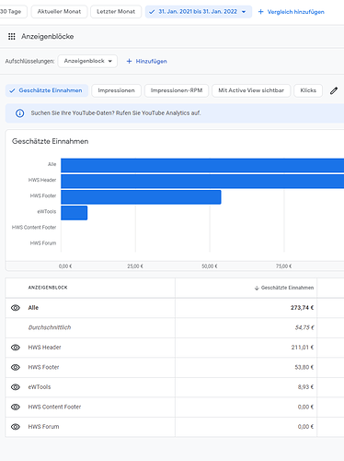
Task: Select the Geschätzte Einnahmen metric chip
Action: pos(47,90)
